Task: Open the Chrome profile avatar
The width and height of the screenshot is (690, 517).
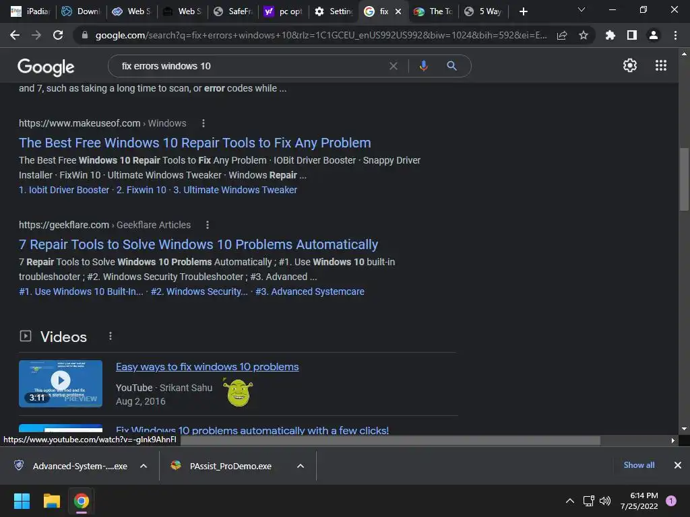Action: [x=654, y=35]
